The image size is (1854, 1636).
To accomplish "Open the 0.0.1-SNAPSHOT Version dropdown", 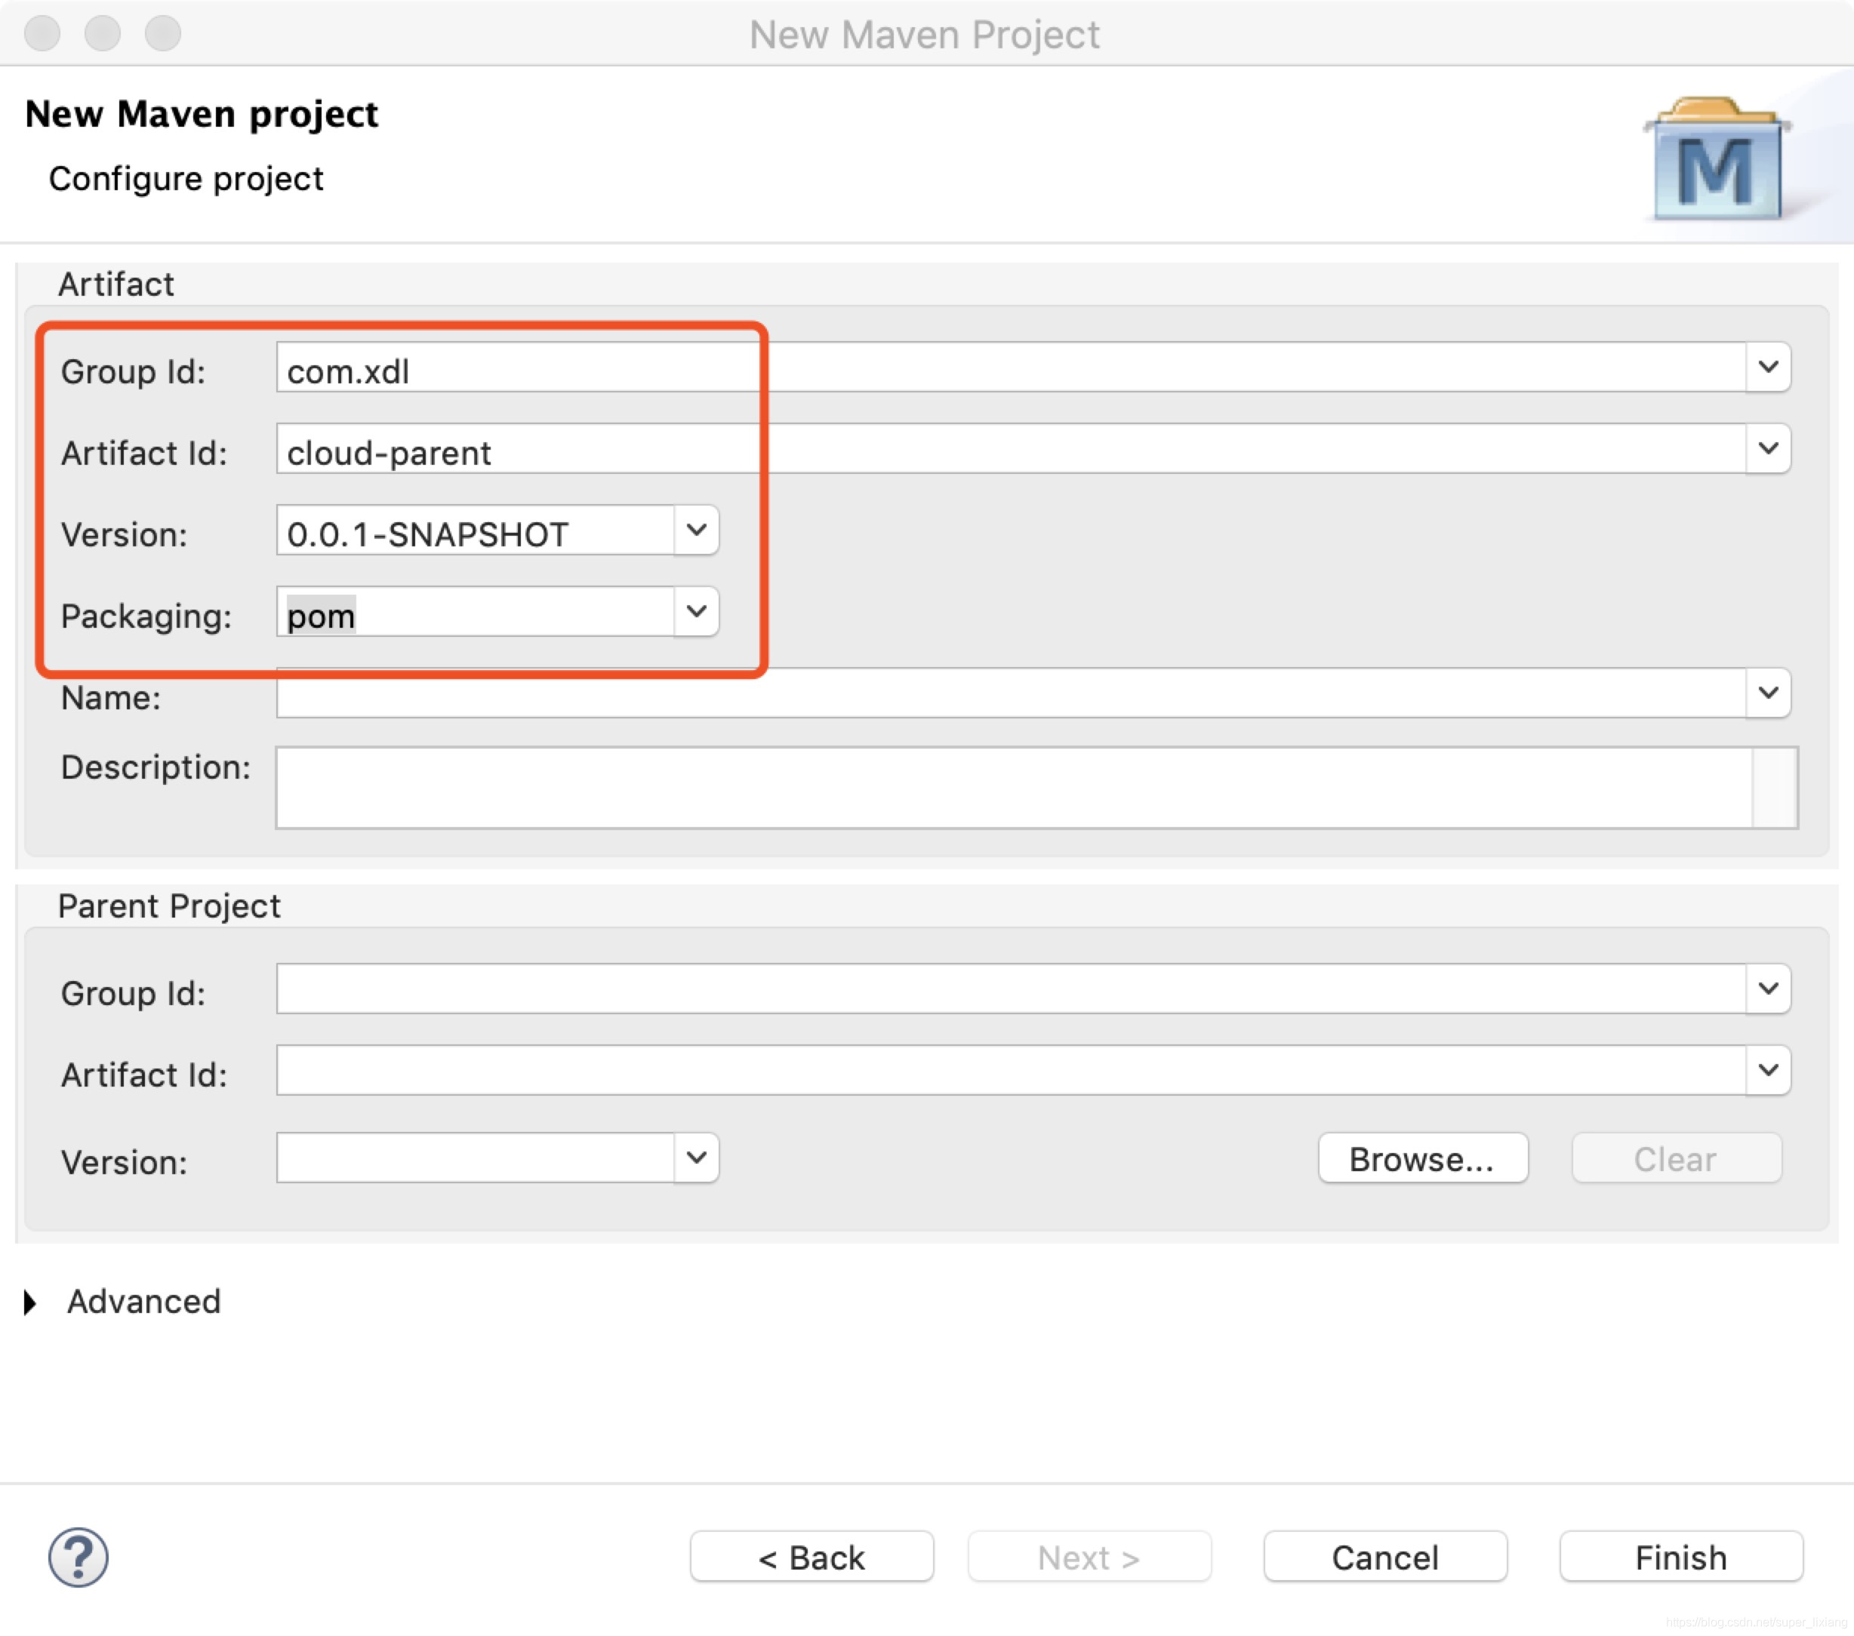I will 696,530.
